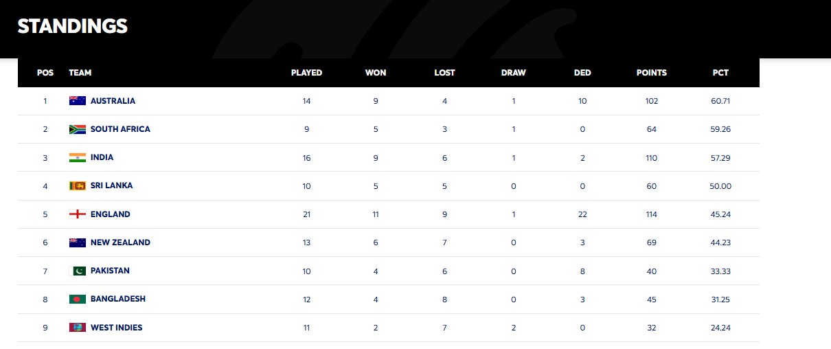This screenshot has height=349, width=831.
Task: Click the New Zealand flag icon
Action: point(77,243)
